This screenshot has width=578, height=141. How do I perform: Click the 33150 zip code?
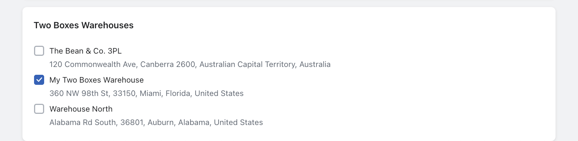124,93
